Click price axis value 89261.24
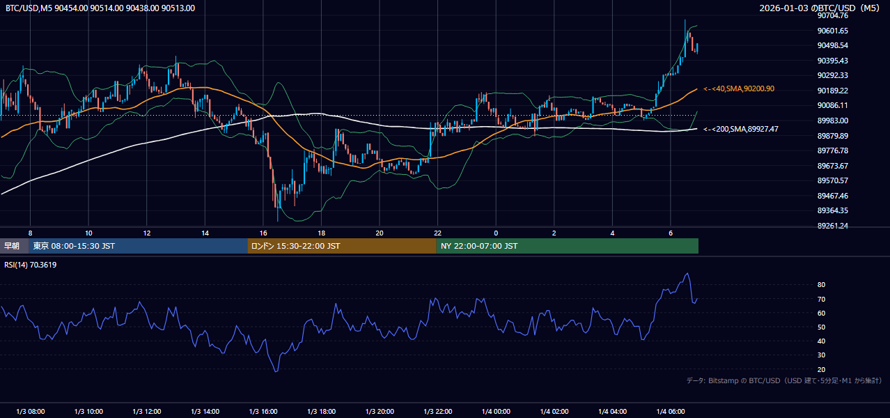Screen dimensions: 890x418 (x=832, y=226)
